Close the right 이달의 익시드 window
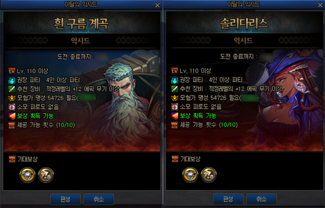 click(320, 5)
